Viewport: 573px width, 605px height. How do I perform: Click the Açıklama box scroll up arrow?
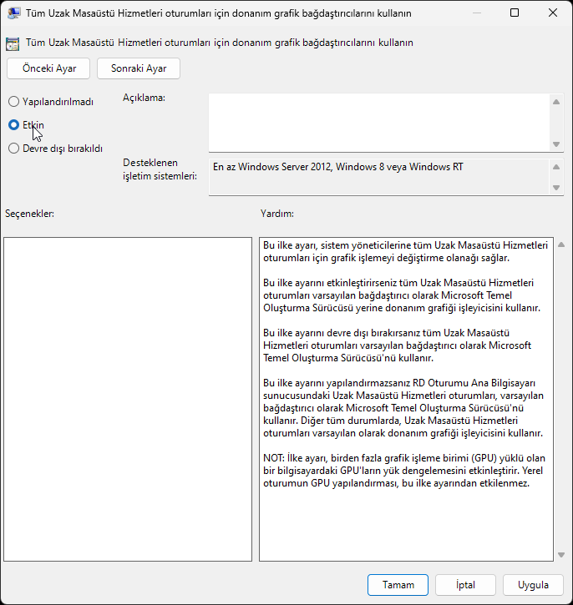(x=556, y=102)
